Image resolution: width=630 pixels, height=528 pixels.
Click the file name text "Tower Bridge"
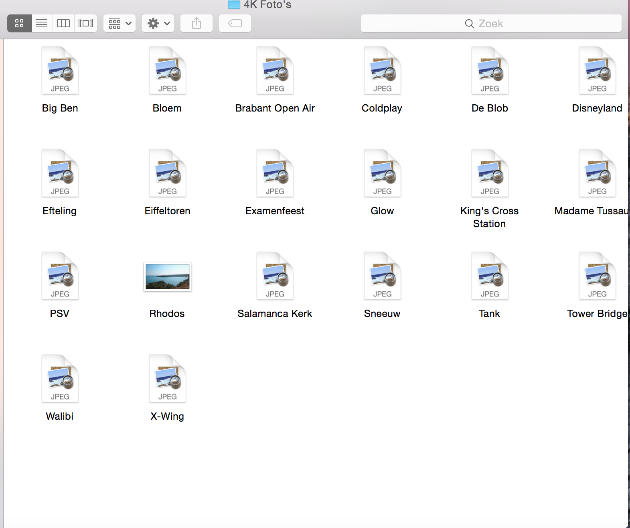[598, 314]
